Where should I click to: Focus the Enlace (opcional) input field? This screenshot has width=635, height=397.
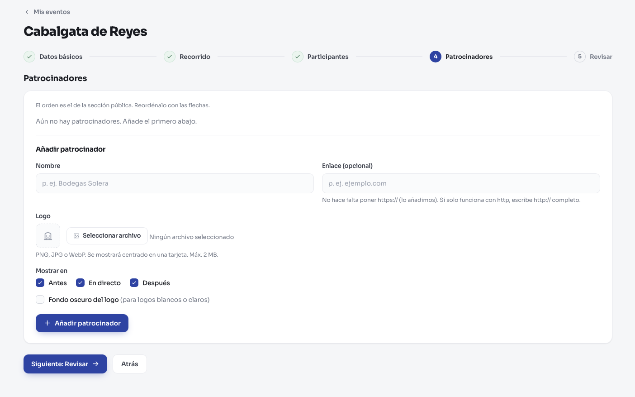461,183
